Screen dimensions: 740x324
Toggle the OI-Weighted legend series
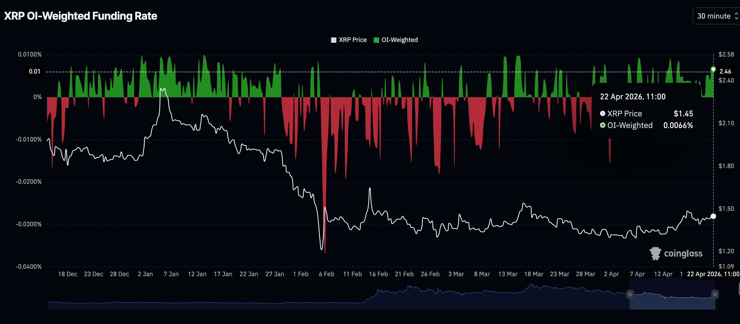click(399, 40)
